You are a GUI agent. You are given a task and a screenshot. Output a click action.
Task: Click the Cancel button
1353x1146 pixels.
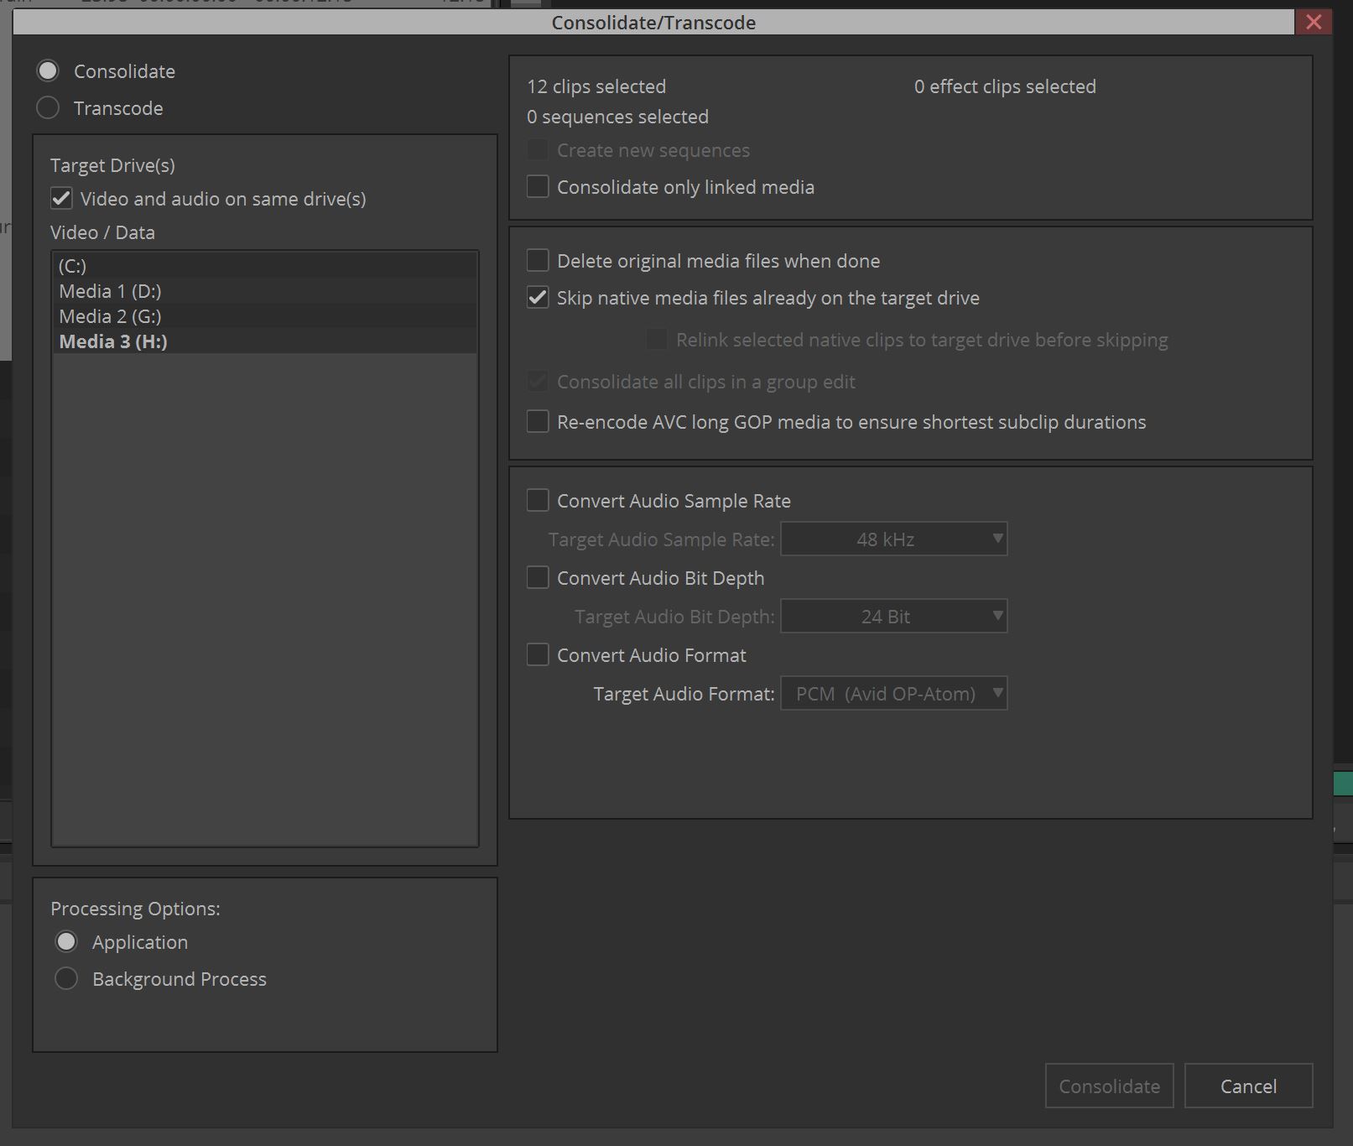(x=1247, y=1086)
